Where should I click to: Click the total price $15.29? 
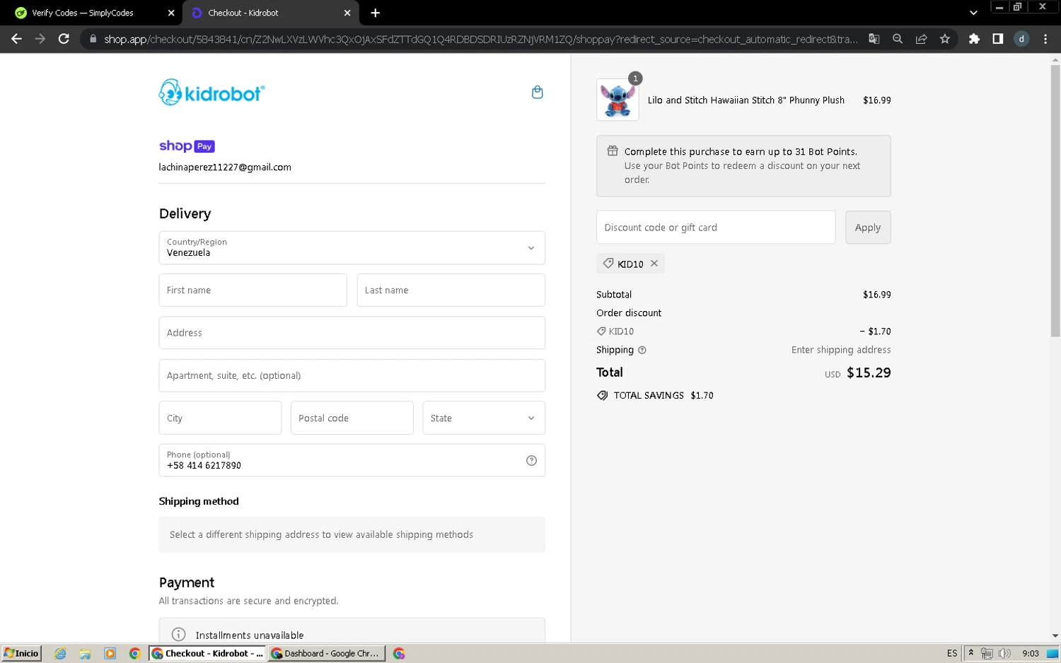869,372
